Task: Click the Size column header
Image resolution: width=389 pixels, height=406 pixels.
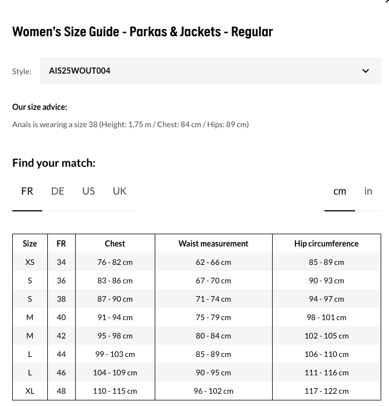Action: (x=30, y=244)
